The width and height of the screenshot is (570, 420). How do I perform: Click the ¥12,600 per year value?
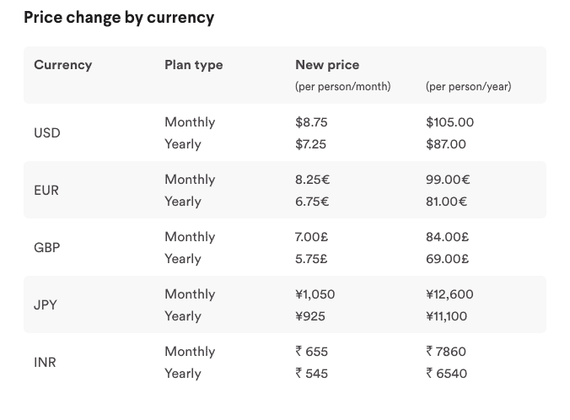point(449,294)
